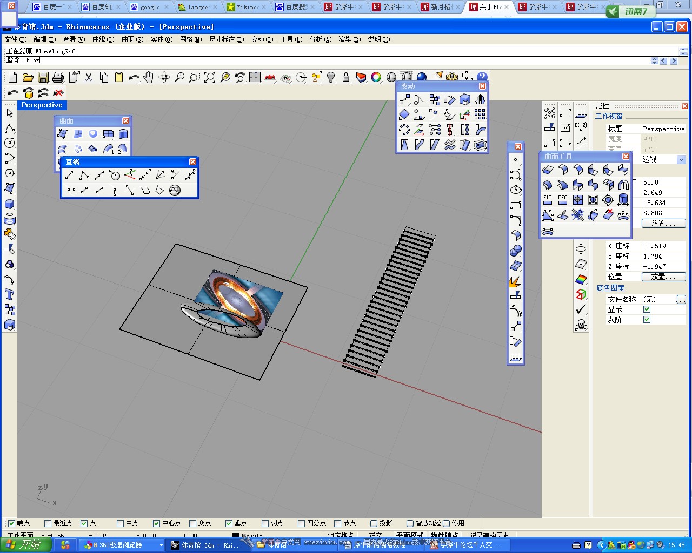This screenshot has width=692, height=553.
Task: Click the rectangular Array icon in 变动 panel
Action: click(480, 114)
